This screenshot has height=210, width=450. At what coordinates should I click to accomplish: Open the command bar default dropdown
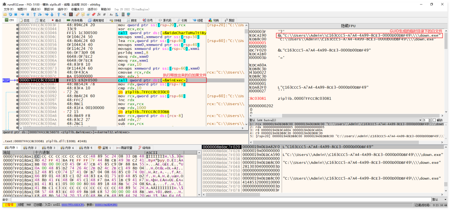(440, 200)
